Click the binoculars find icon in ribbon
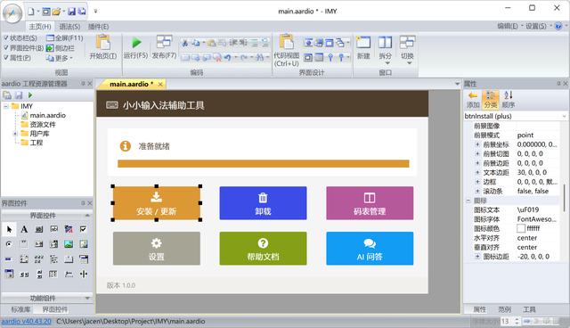 259,57
